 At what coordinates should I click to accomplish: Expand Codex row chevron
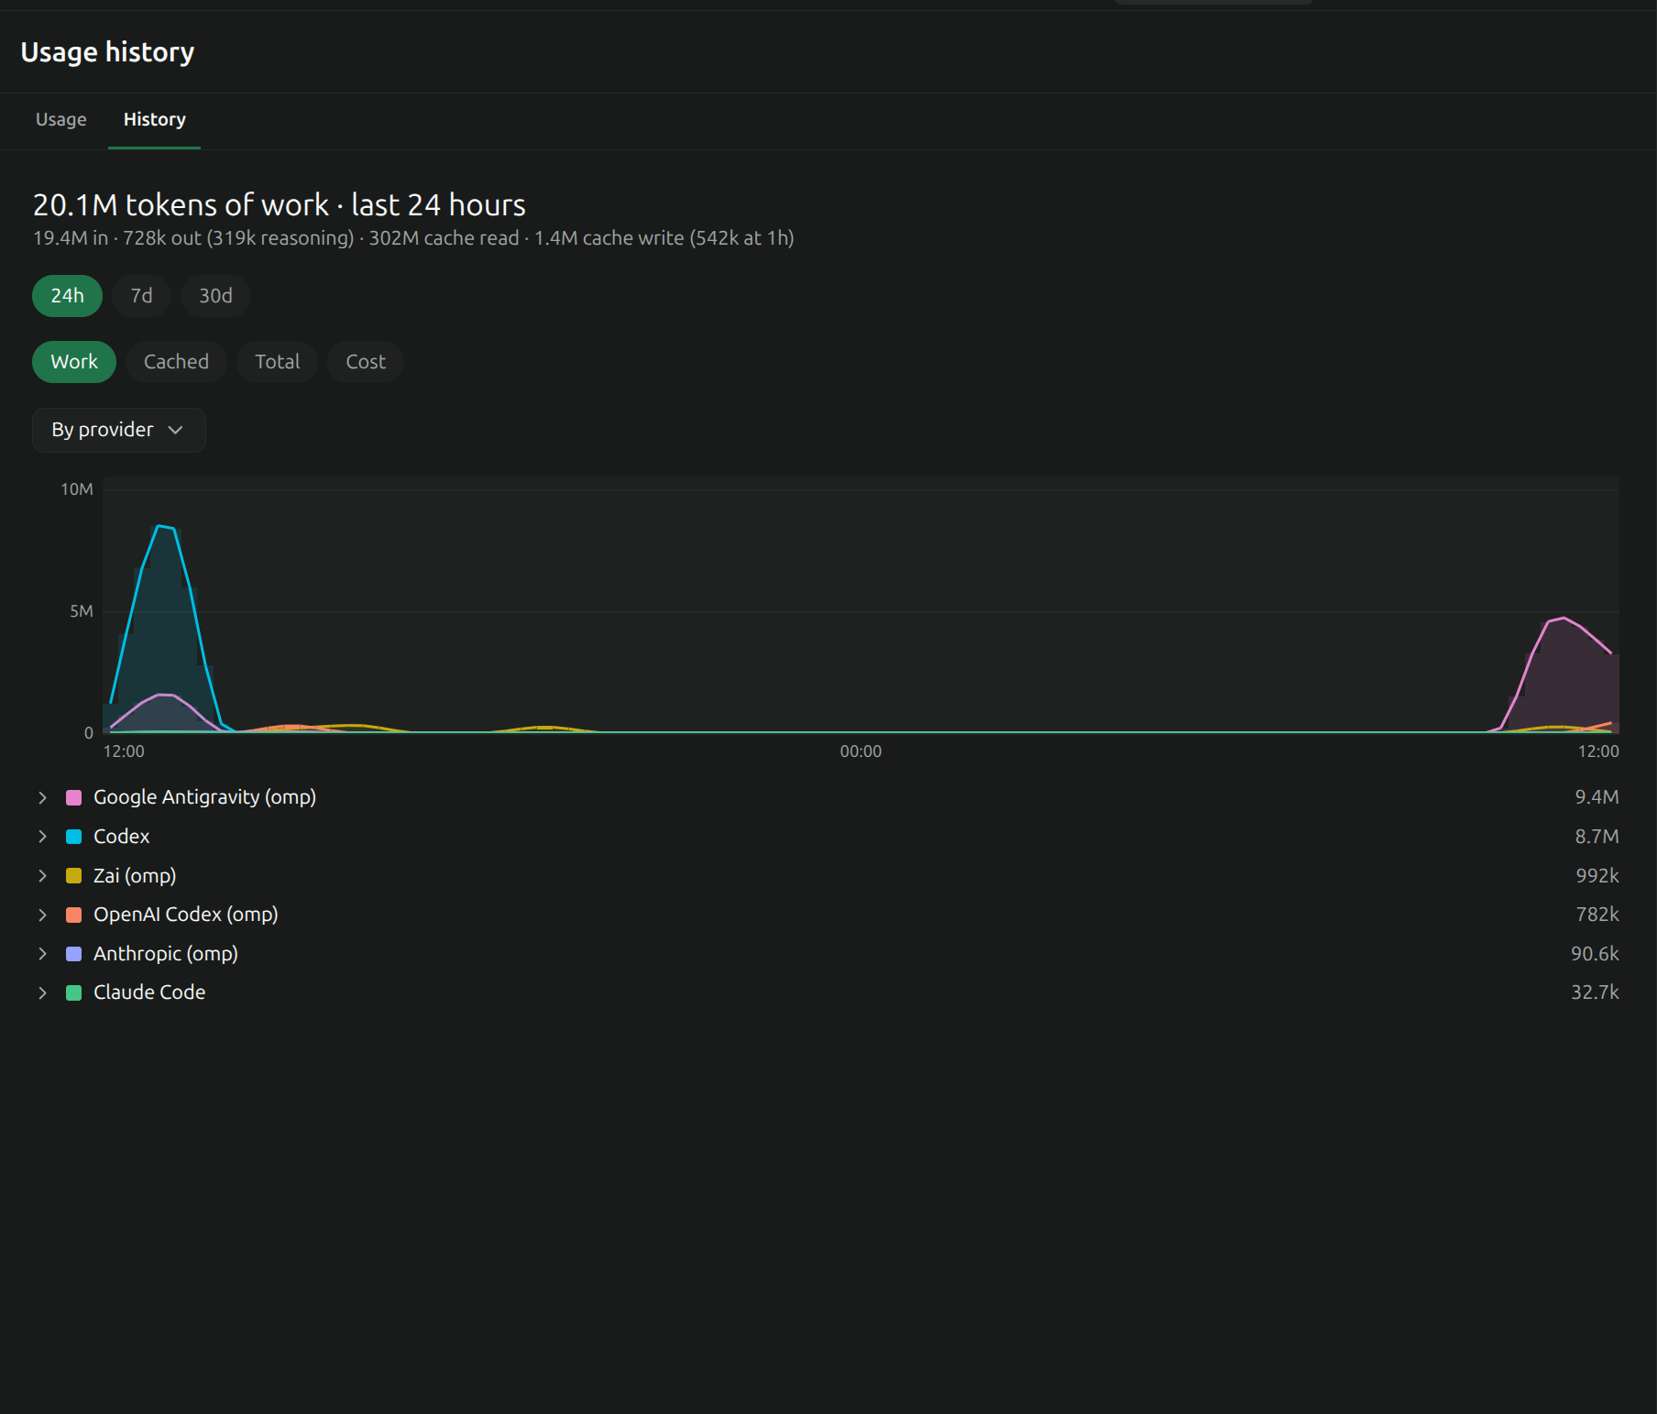point(42,837)
